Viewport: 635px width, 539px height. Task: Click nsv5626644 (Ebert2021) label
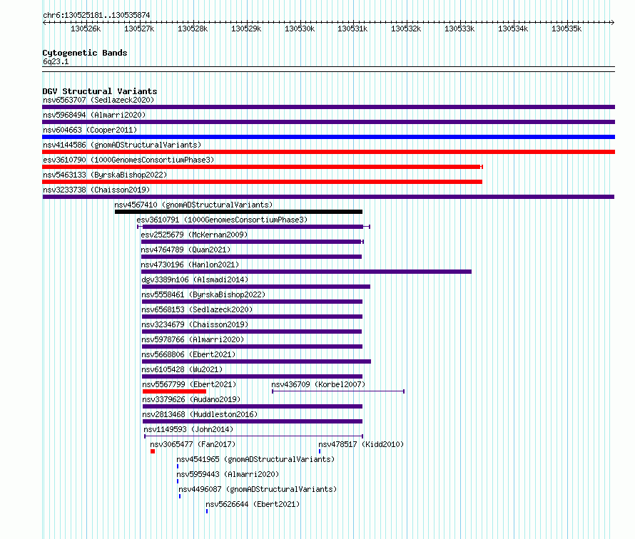pos(253,504)
